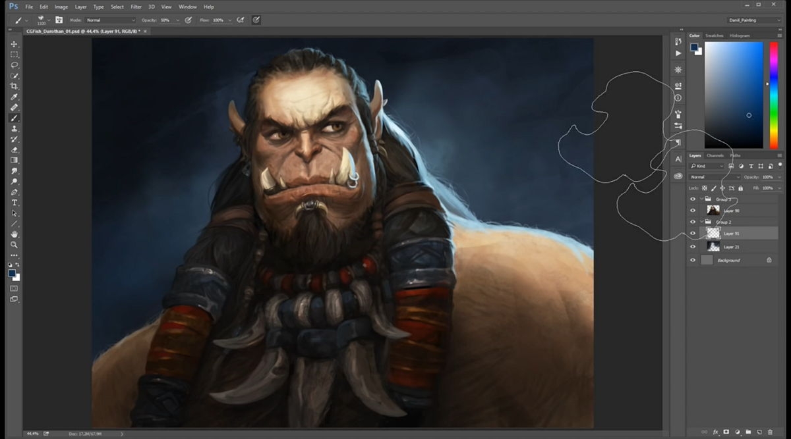The width and height of the screenshot is (791, 439).
Task: Select the Clone Stamp tool
Action: (x=15, y=129)
